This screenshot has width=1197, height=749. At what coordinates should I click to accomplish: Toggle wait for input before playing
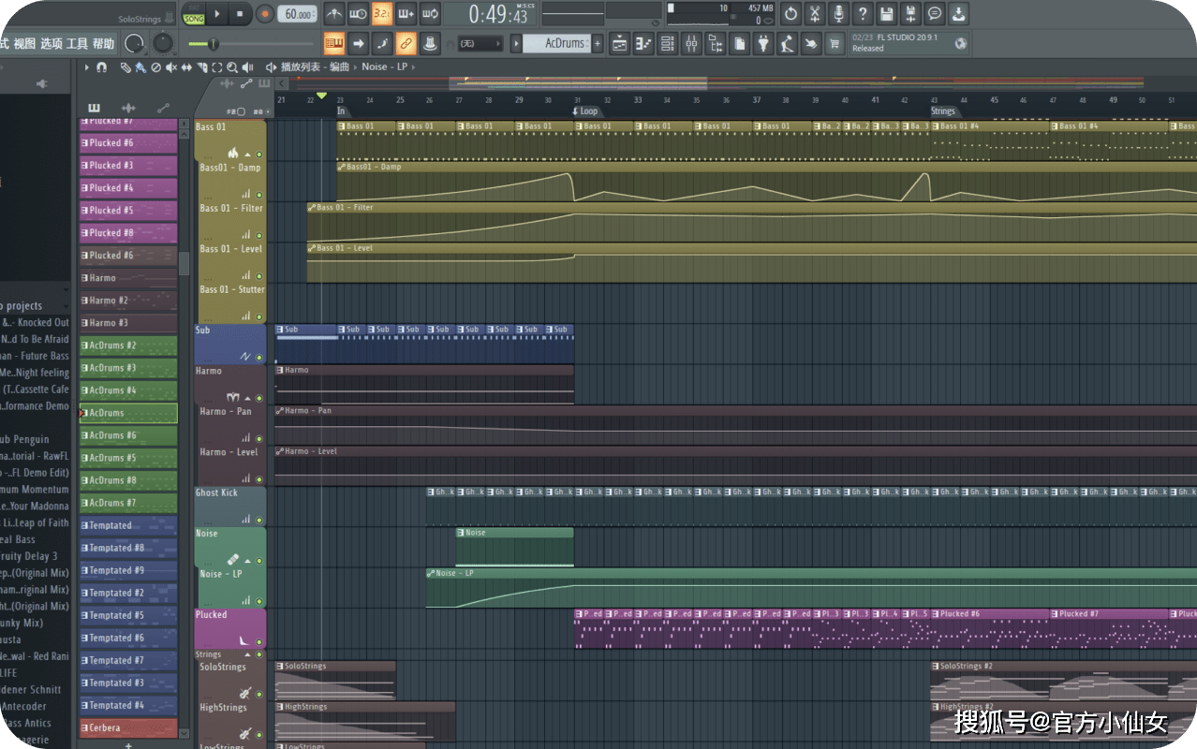click(x=358, y=14)
